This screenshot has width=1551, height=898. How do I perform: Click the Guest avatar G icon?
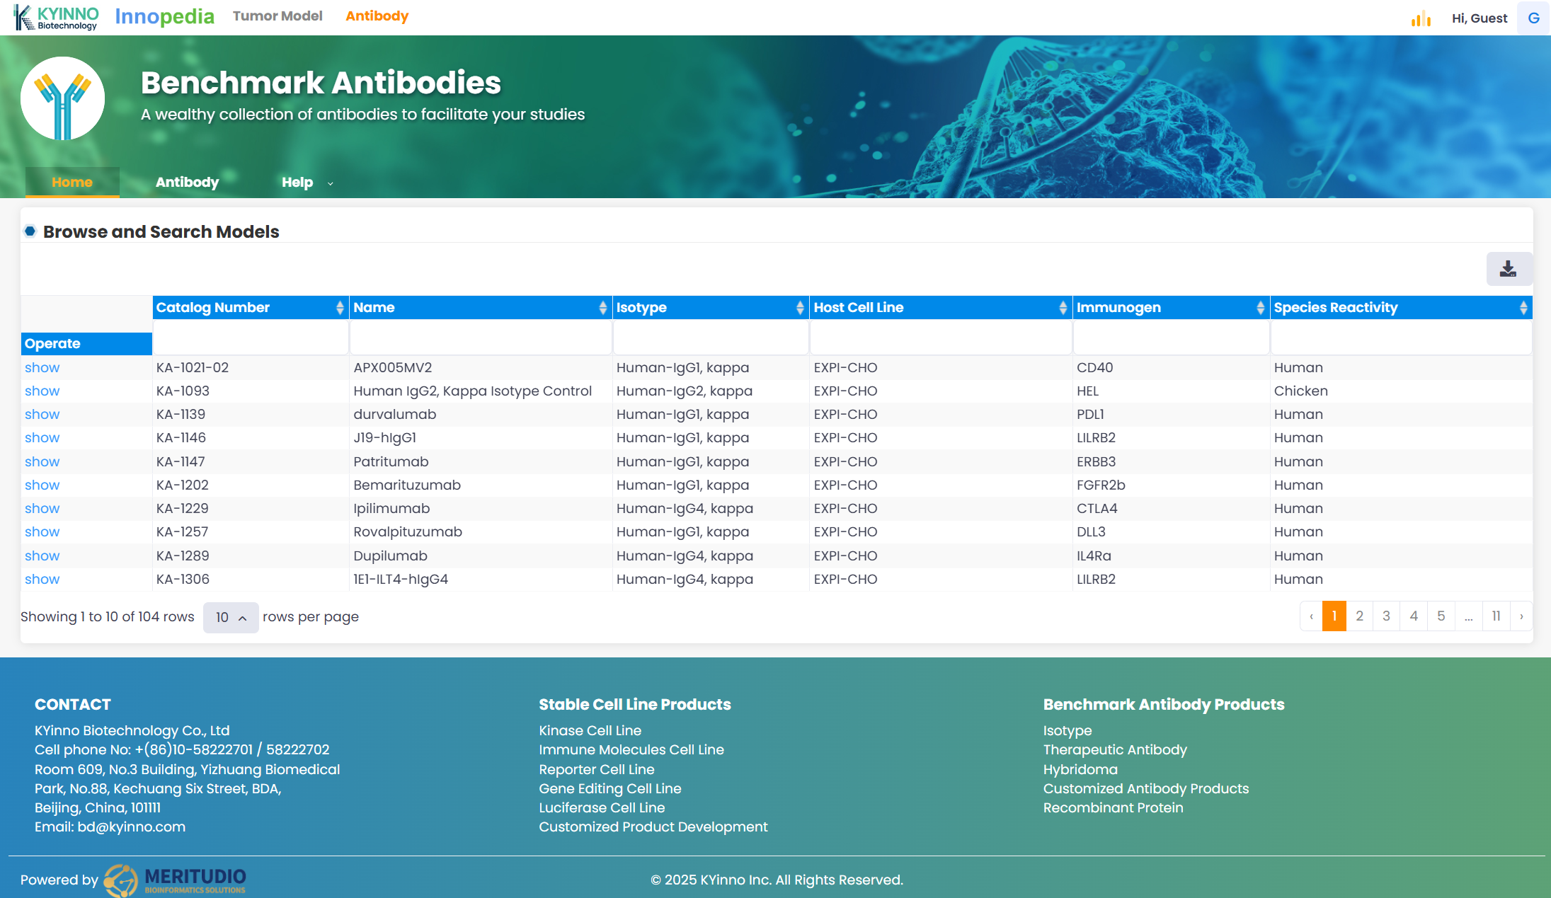[1533, 18]
